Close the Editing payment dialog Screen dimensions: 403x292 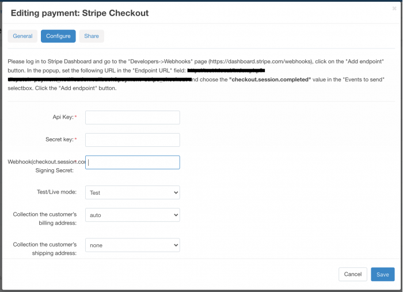(394, 9)
